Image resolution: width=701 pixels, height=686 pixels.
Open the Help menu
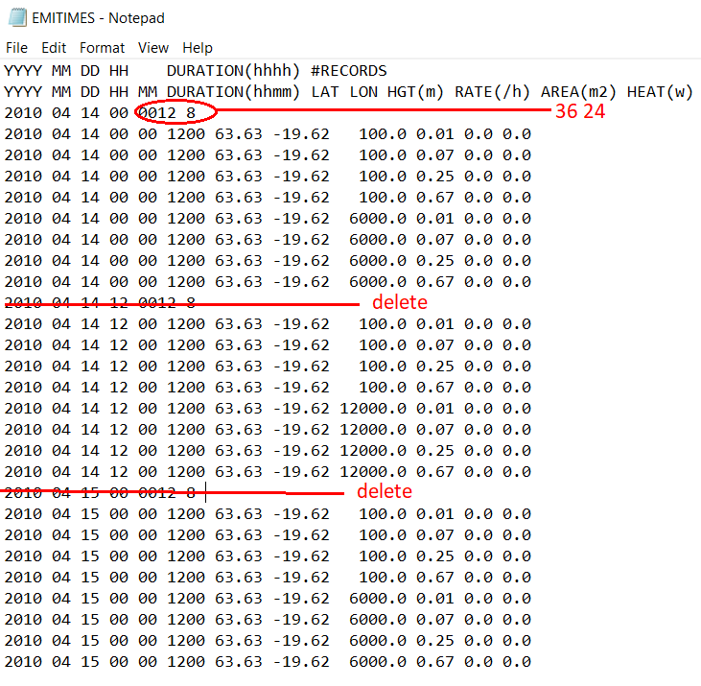[198, 48]
